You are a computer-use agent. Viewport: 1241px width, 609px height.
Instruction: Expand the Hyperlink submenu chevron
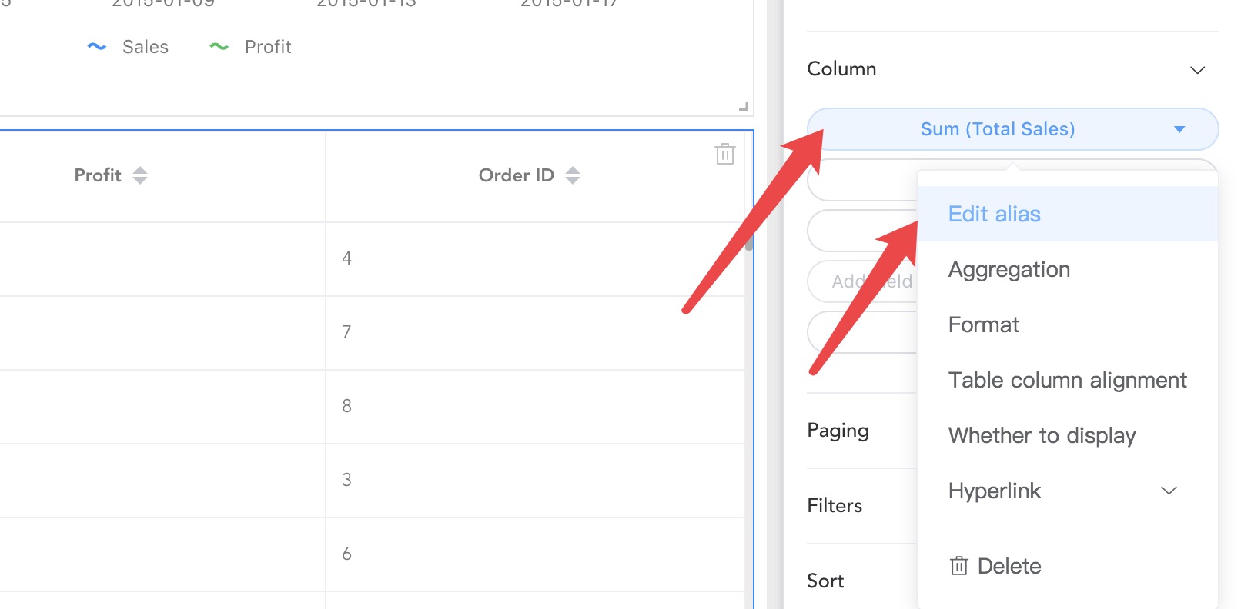pos(1169,491)
